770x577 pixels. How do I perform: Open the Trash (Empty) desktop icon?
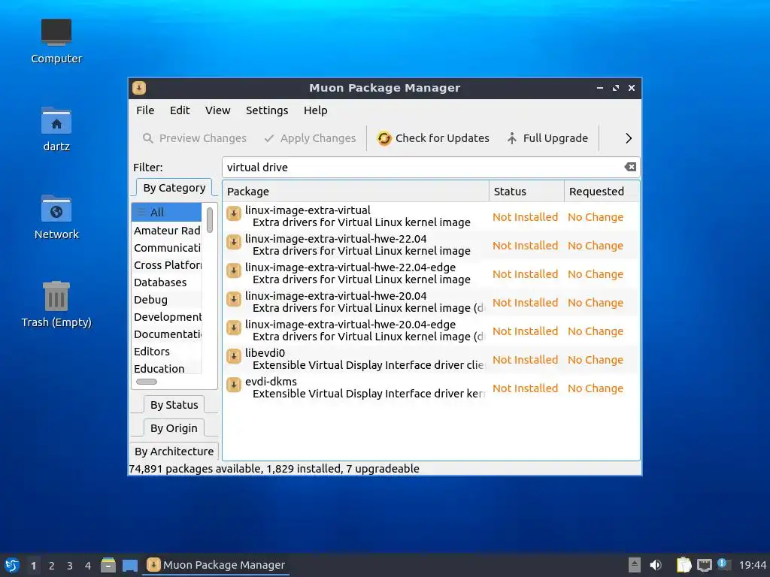point(56,296)
